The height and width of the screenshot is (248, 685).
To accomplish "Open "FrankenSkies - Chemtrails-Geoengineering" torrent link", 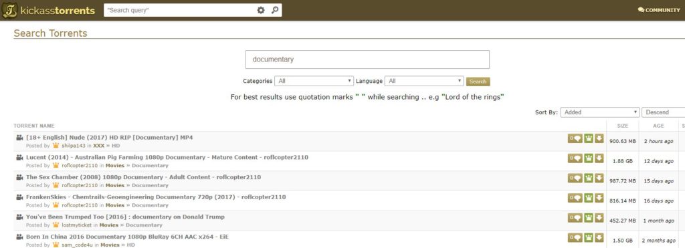I will [156, 197].
